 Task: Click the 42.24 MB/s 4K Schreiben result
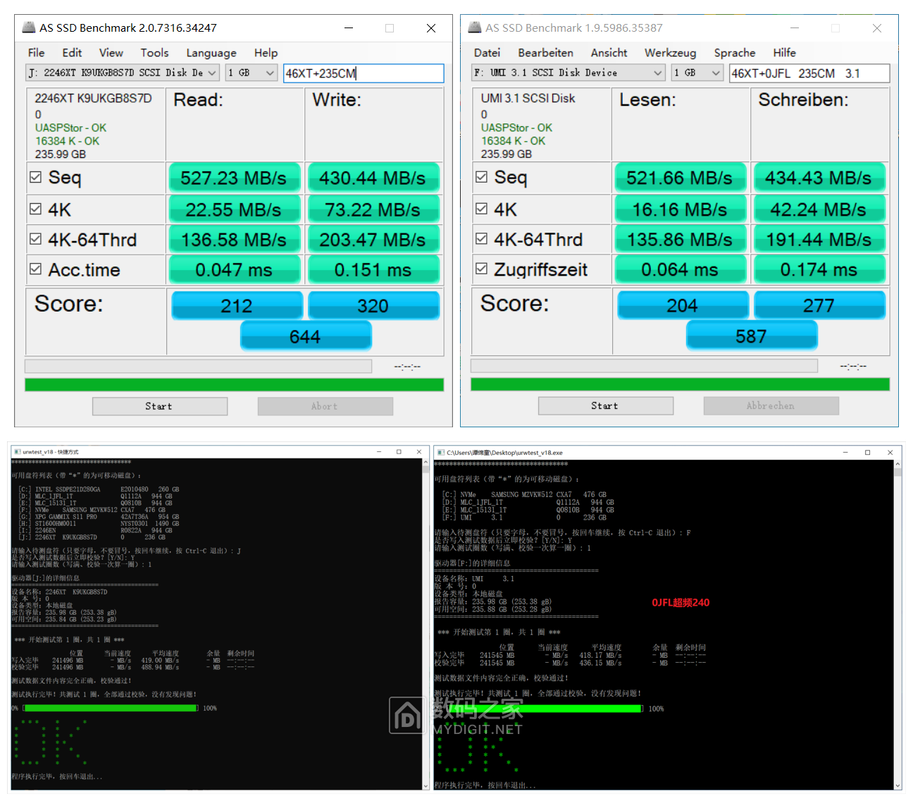pos(819,209)
